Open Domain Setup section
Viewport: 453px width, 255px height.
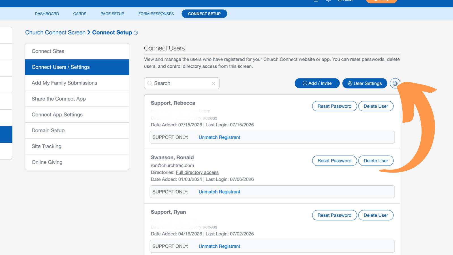pos(77,131)
